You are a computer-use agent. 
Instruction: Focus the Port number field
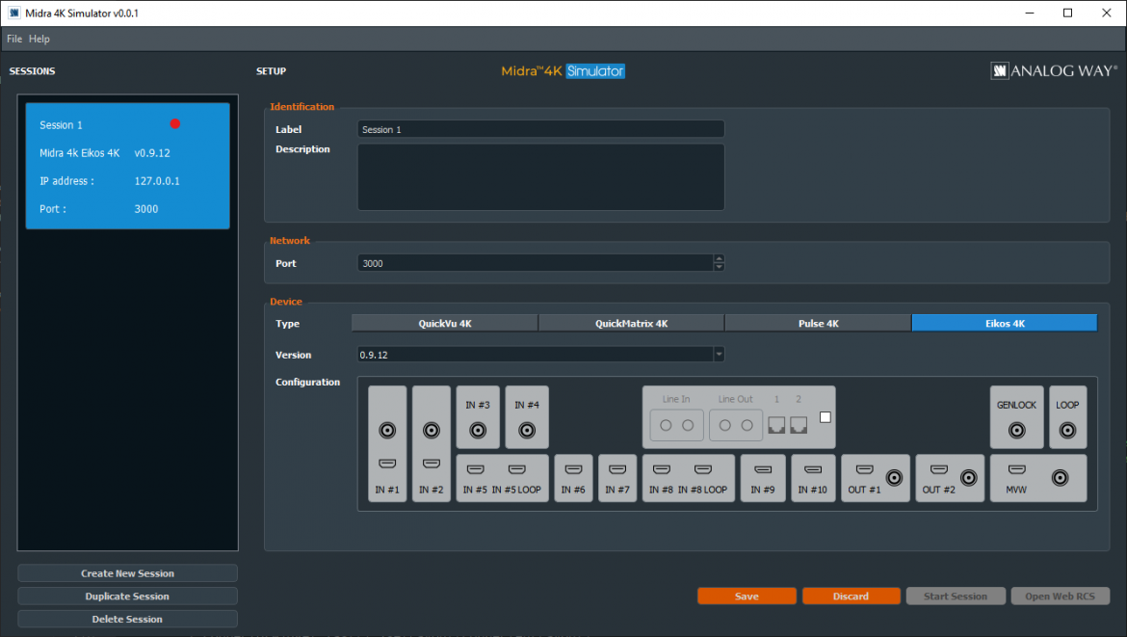click(536, 263)
